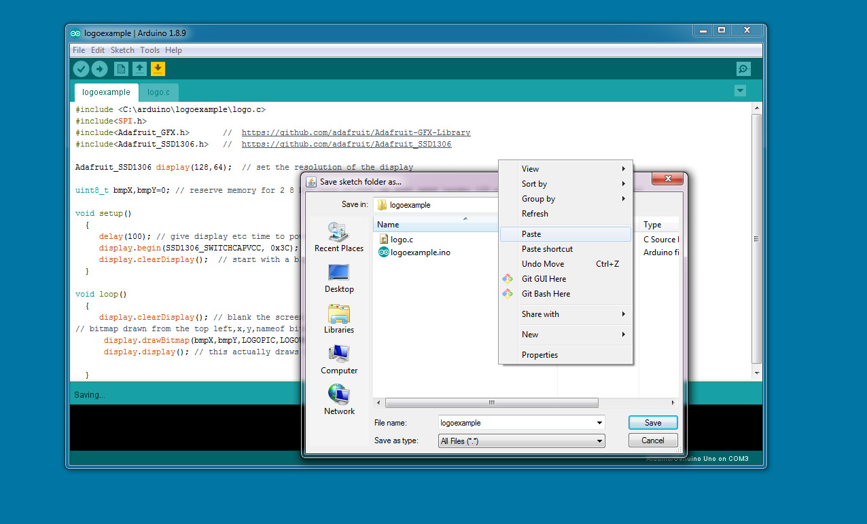Choose Undo Move in context menu
The width and height of the screenshot is (867, 524).
[566, 264]
